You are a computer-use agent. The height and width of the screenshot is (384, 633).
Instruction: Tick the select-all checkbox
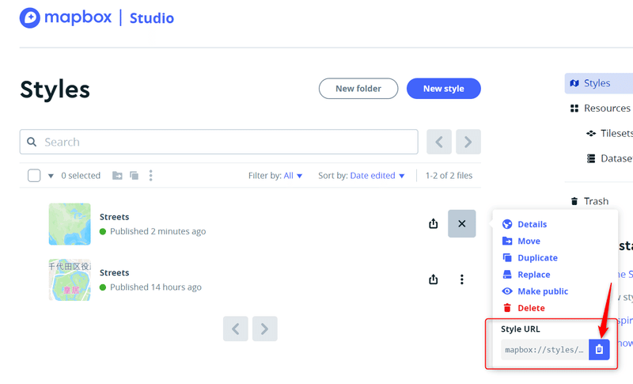click(34, 176)
